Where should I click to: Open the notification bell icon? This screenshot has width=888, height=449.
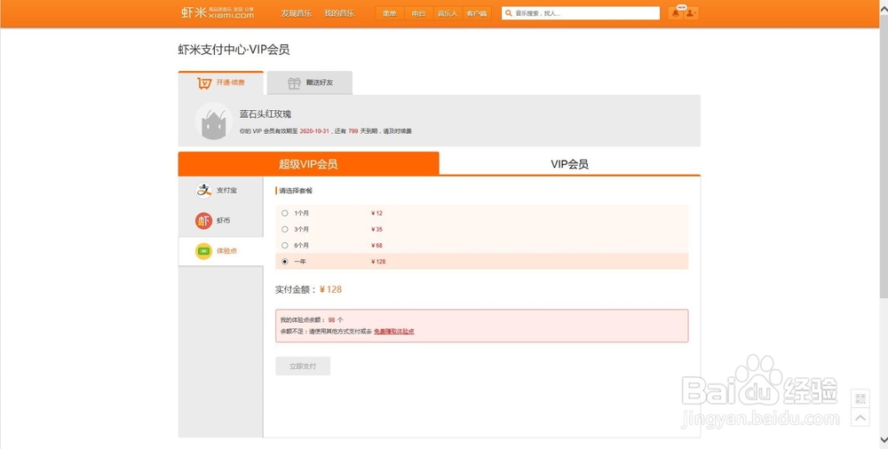click(676, 13)
